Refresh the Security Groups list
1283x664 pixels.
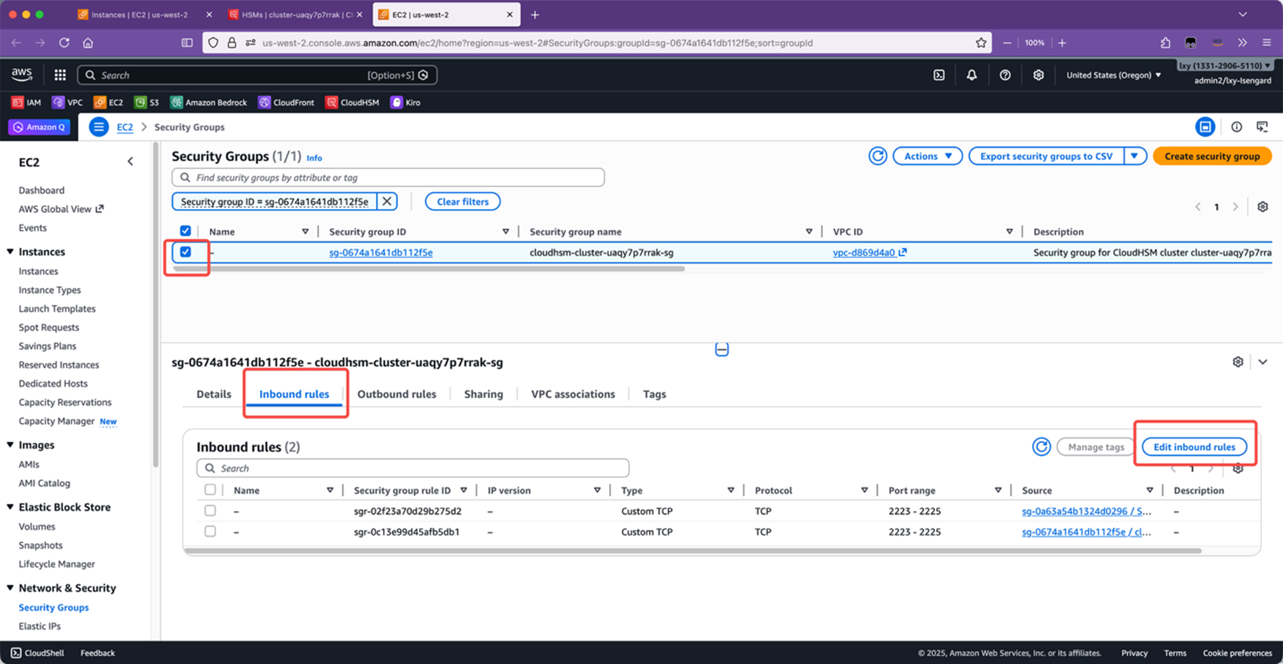pos(878,156)
